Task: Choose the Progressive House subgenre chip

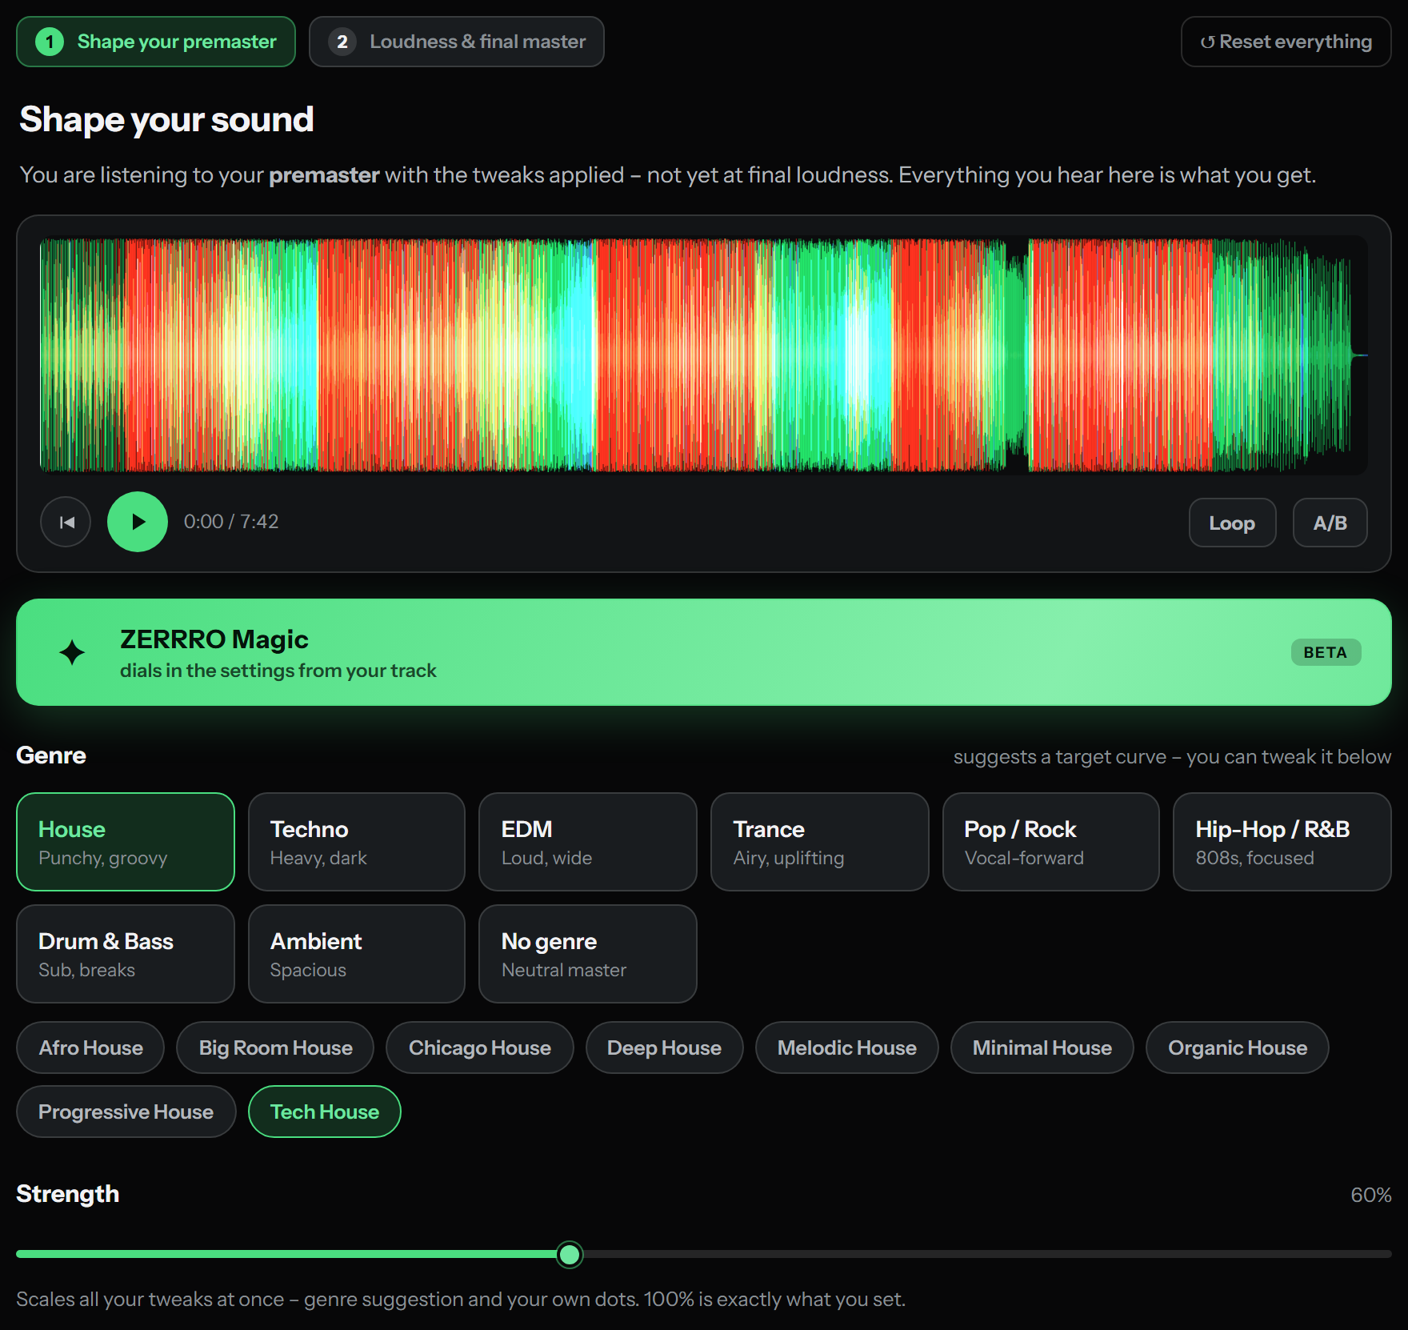Action: point(126,1112)
